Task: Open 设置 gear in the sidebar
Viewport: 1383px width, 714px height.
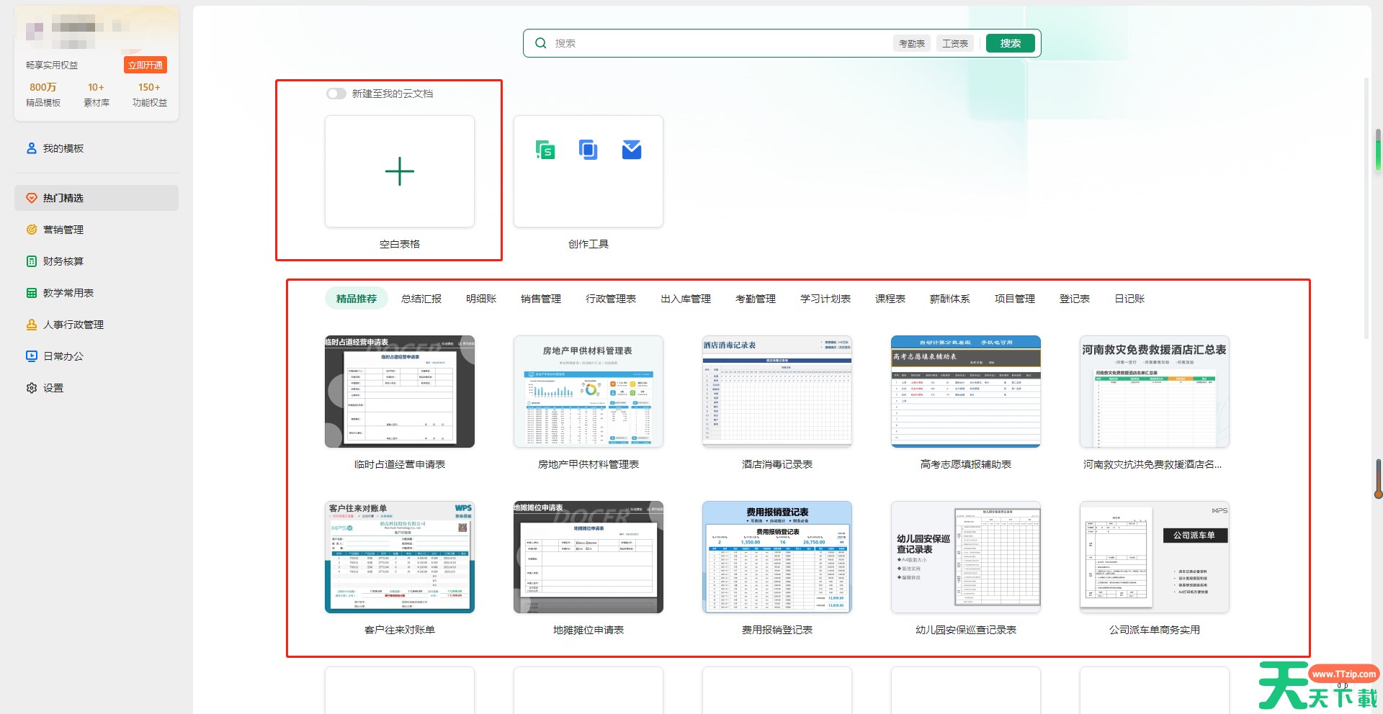Action: click(53, 388)
